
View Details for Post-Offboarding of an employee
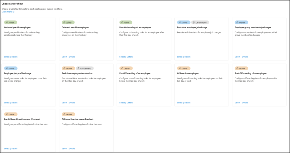(x=245, y=103)
